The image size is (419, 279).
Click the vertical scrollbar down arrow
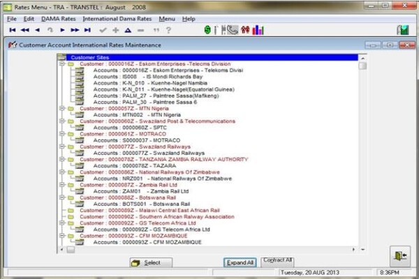362,250
